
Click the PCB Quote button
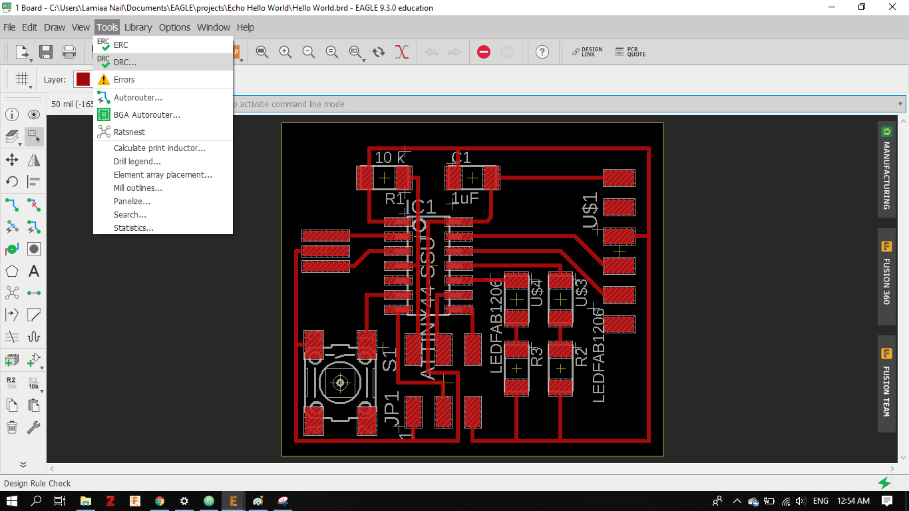coord(630,52)
